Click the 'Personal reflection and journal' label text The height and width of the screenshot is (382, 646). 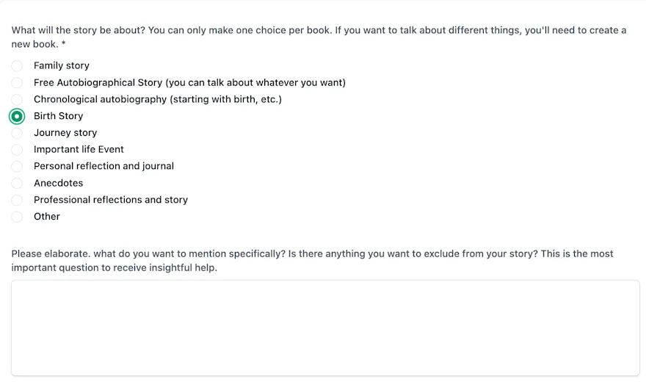point(104,166)
